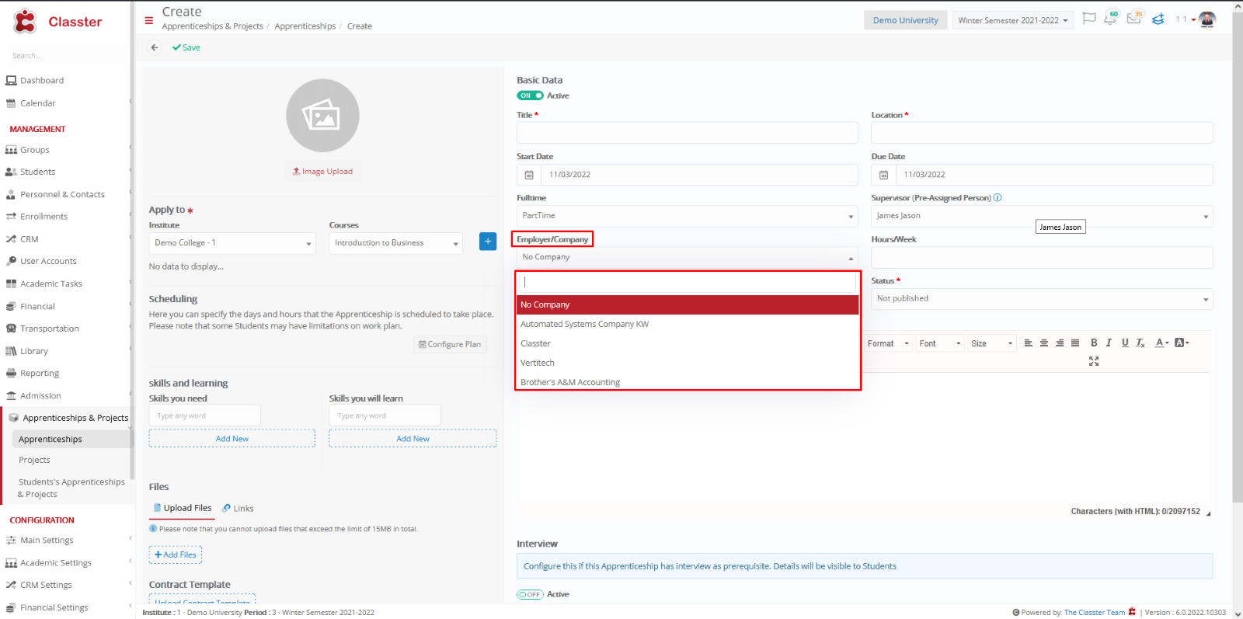The height and width of the screenshot is (619, 1243).
Task: Open the Fulltime PartTime dropdown
Action: [x=688, y=216]
